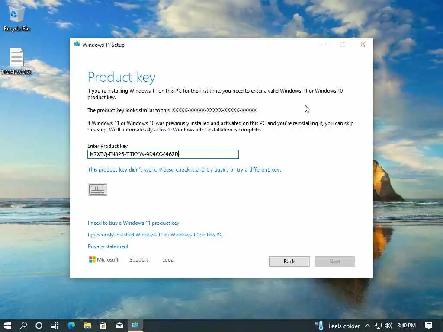The image size is (443, 332).
Task: Open the Recycle Bin desktop icon
Action: point(17,17)
